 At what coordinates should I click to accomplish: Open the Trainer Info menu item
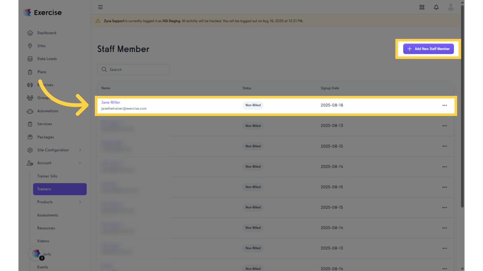click(47, 176)
